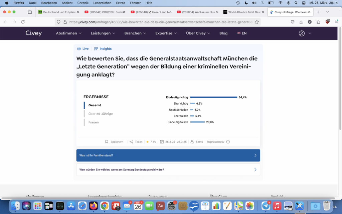This screenshot has height=214, width=342.
Task: Open Firefox downloads icon
Action: (301, 22)
